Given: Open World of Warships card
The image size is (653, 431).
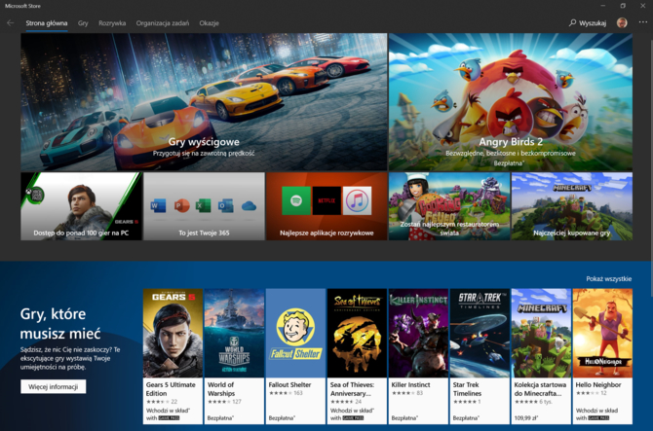Looking at the screenshot, I should pyautogui.click(x=234, y=357).
